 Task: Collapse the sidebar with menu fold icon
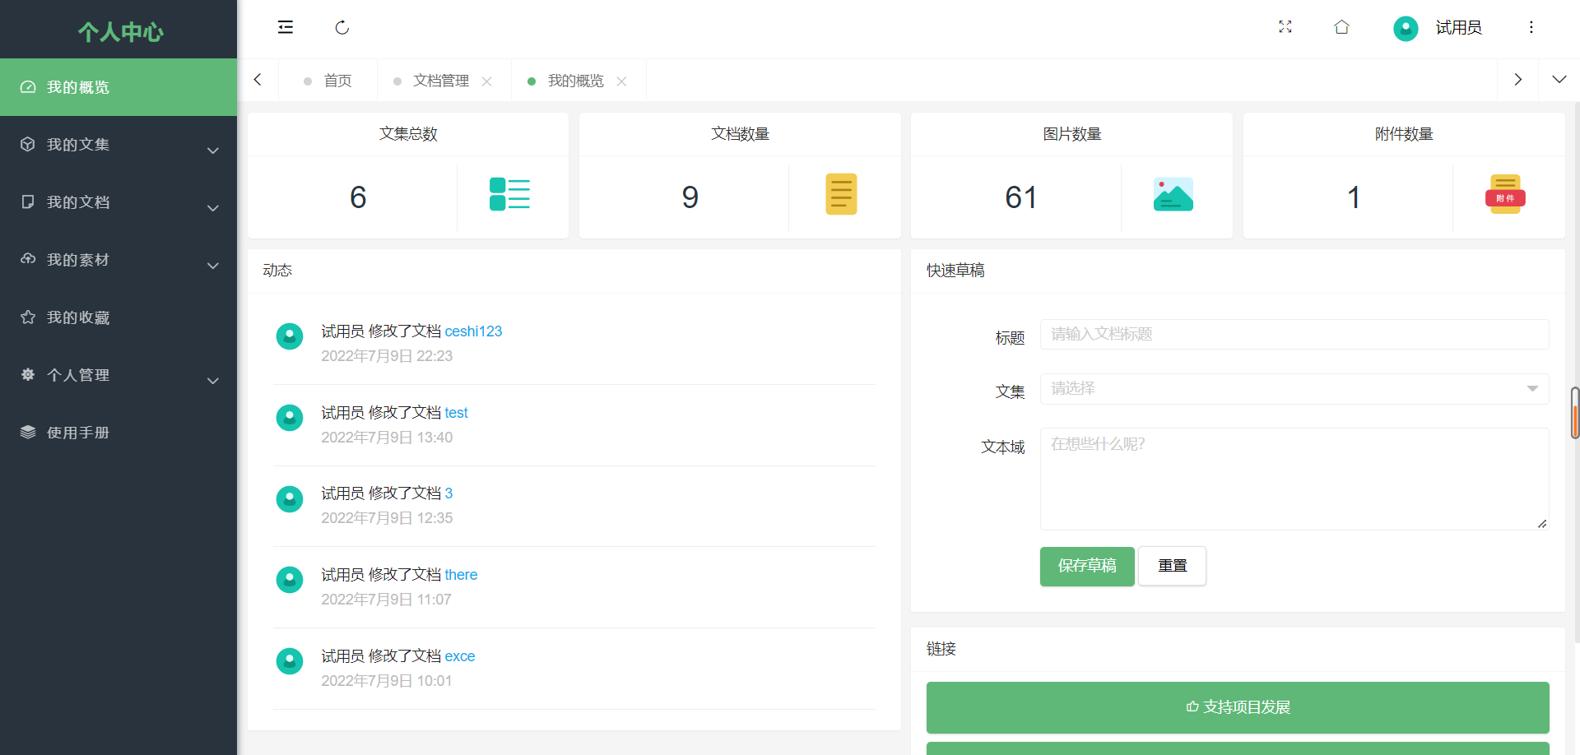(286, 27)
